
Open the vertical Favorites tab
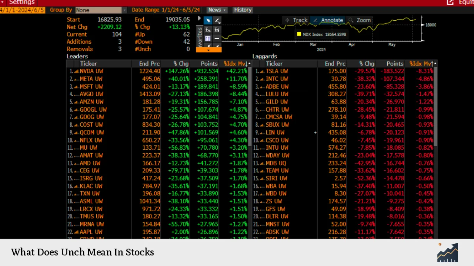(200, 36)
